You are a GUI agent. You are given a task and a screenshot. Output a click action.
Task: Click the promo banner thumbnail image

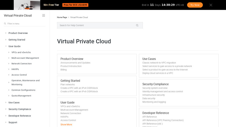(27, 5)
